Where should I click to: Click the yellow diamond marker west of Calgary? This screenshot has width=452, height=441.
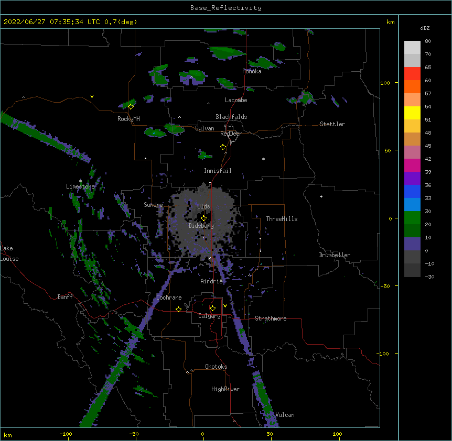click(x=178, y=309)
